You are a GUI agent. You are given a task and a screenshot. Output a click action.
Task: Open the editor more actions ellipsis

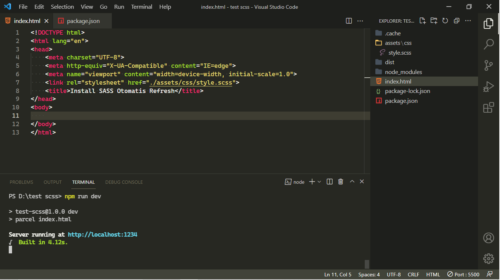coord(360,21)
